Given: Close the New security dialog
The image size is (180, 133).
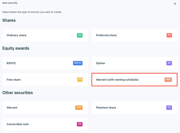Looking at the screenshot, I should click(175, 4).
